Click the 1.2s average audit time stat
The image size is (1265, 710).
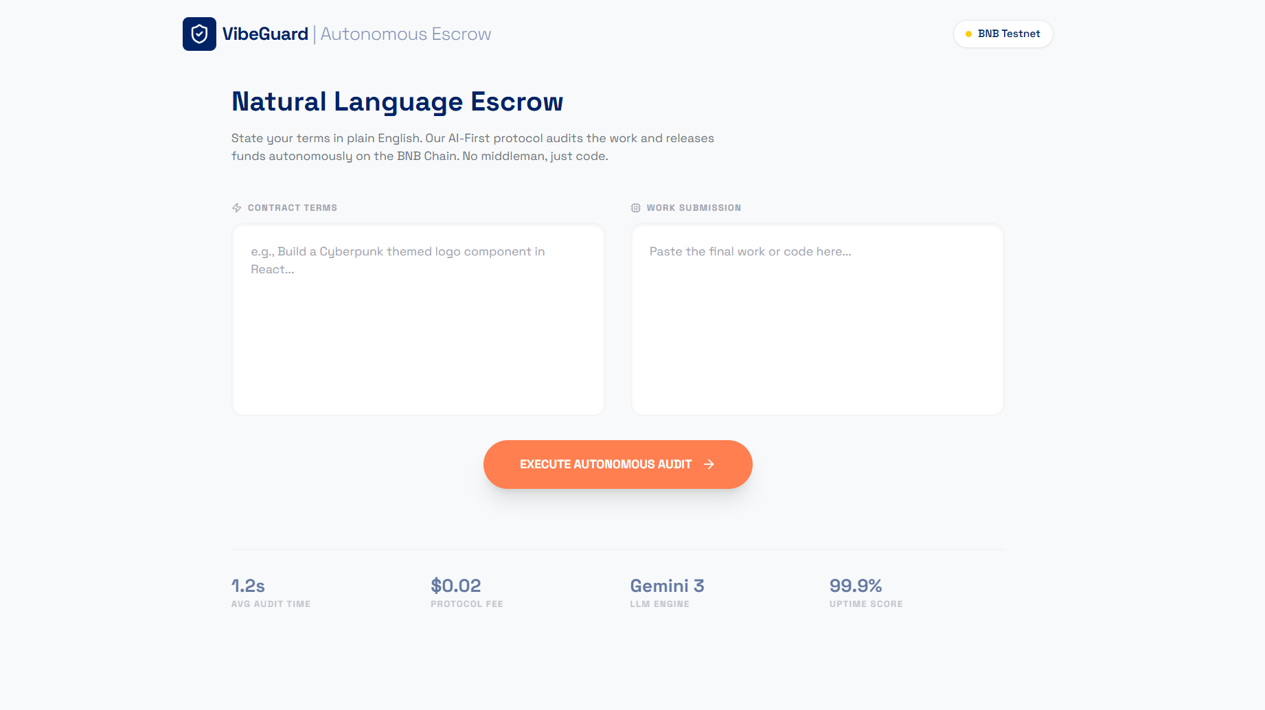(248, 586)
